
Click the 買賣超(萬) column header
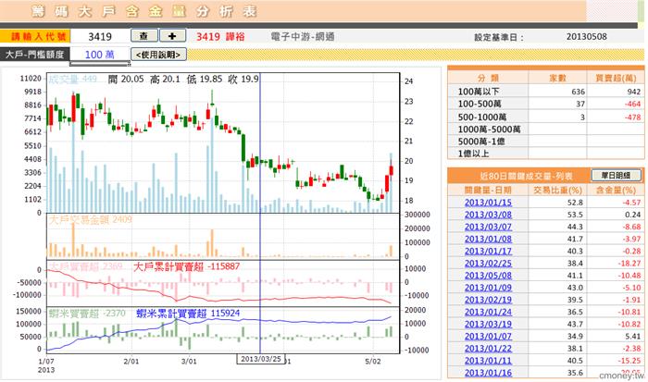tap(616, 78)
